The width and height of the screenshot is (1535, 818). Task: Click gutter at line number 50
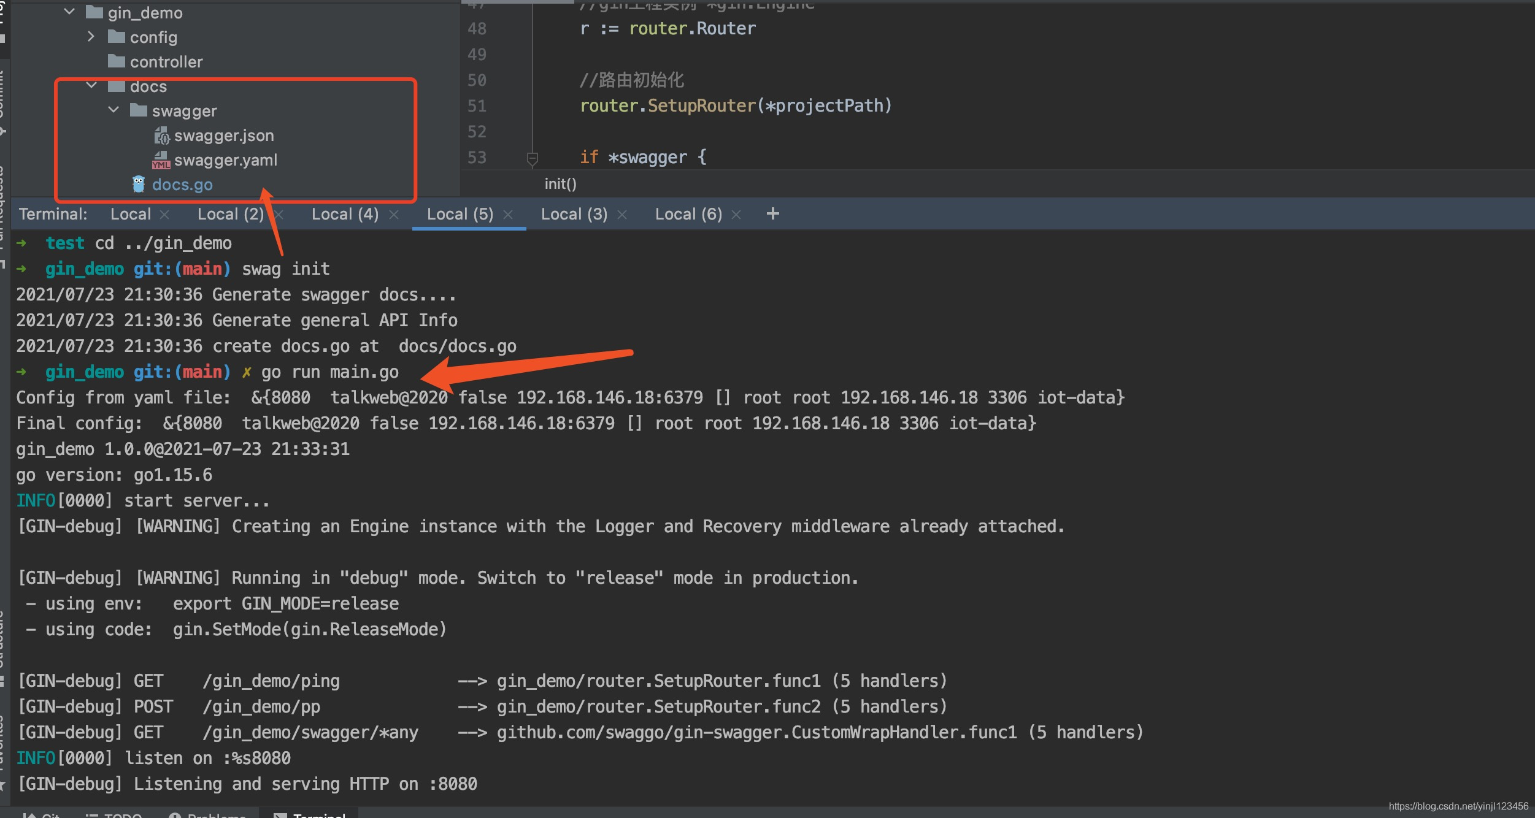(477, 80)
